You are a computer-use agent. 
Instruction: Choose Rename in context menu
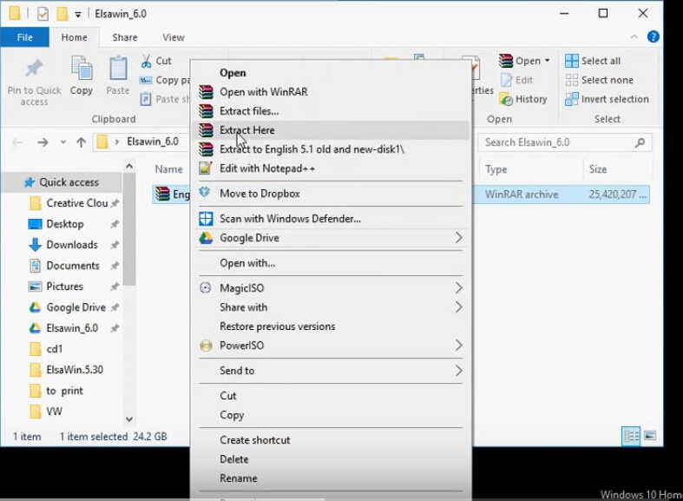tap(331, 478)
